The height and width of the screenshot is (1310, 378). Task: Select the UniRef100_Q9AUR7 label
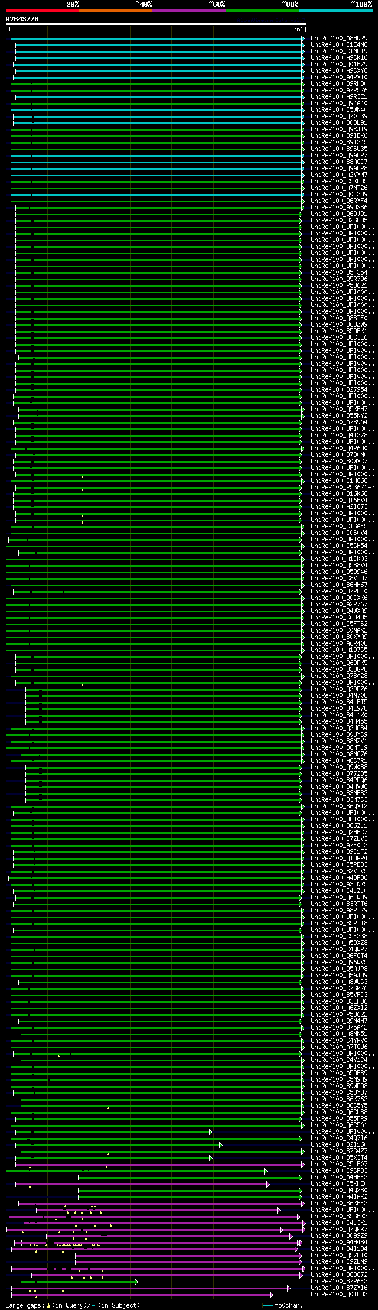coord(339,156)
